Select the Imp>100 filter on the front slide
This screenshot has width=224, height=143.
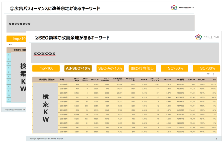(46, 68)
